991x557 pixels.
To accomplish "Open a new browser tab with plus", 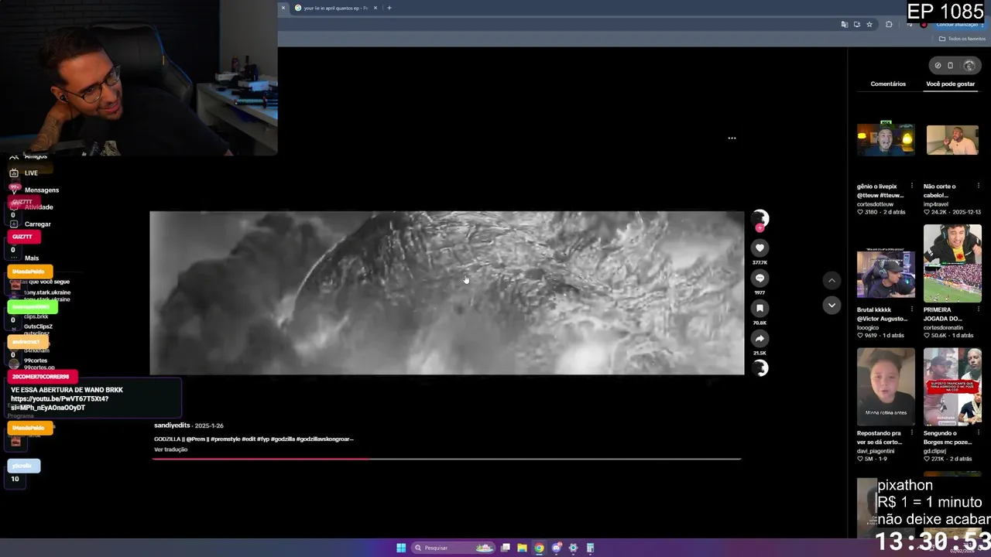I will (x=389, y=8).
